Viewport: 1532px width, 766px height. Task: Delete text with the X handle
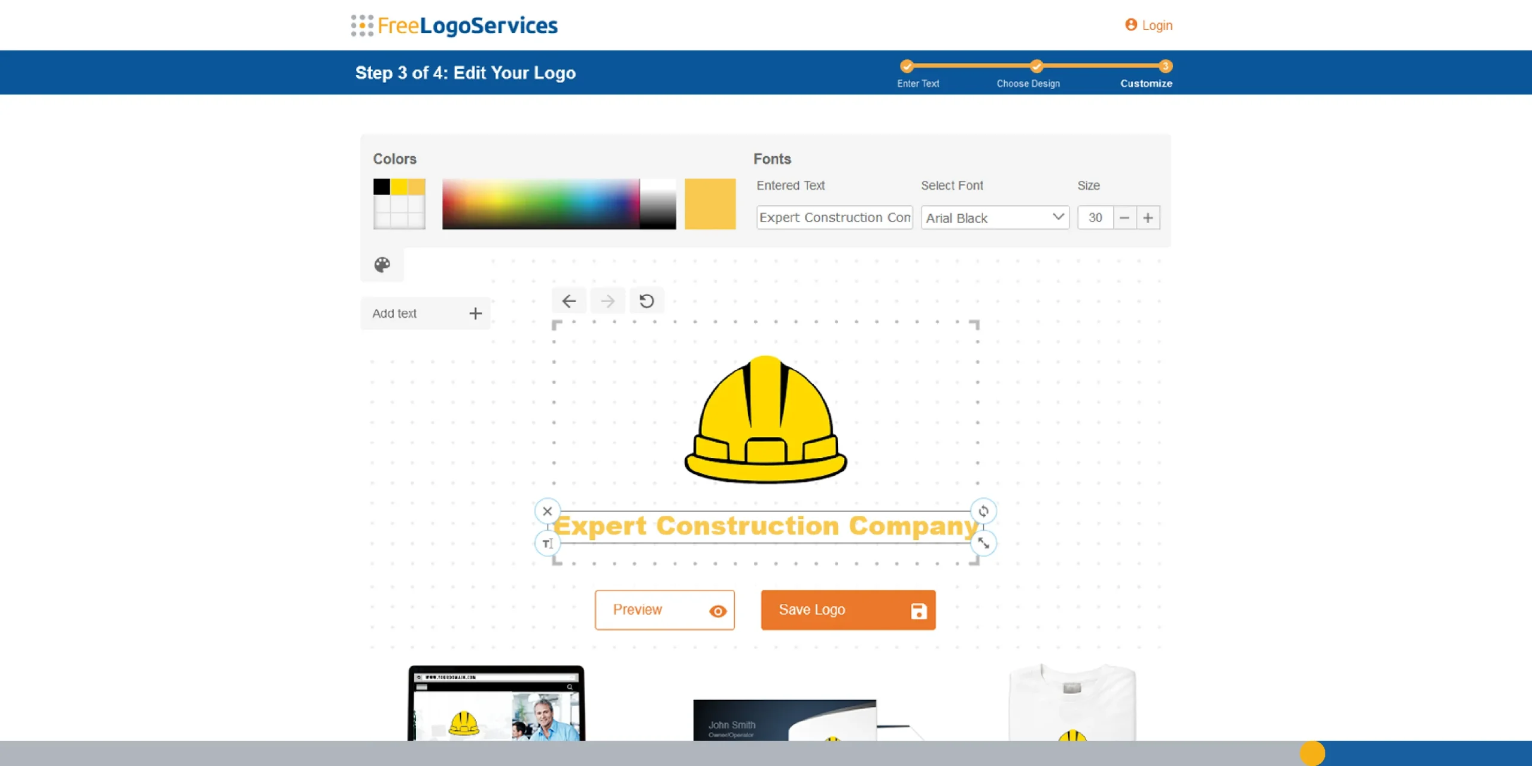pyautogui.click(x=547, y=511)
